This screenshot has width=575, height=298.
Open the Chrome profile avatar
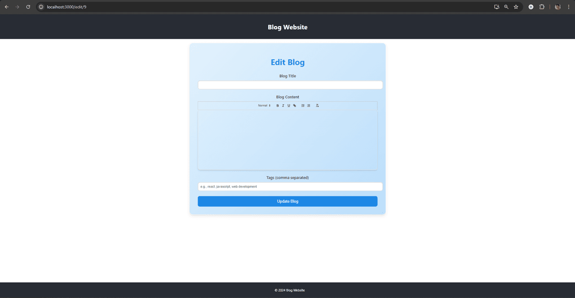coord(558,7)
